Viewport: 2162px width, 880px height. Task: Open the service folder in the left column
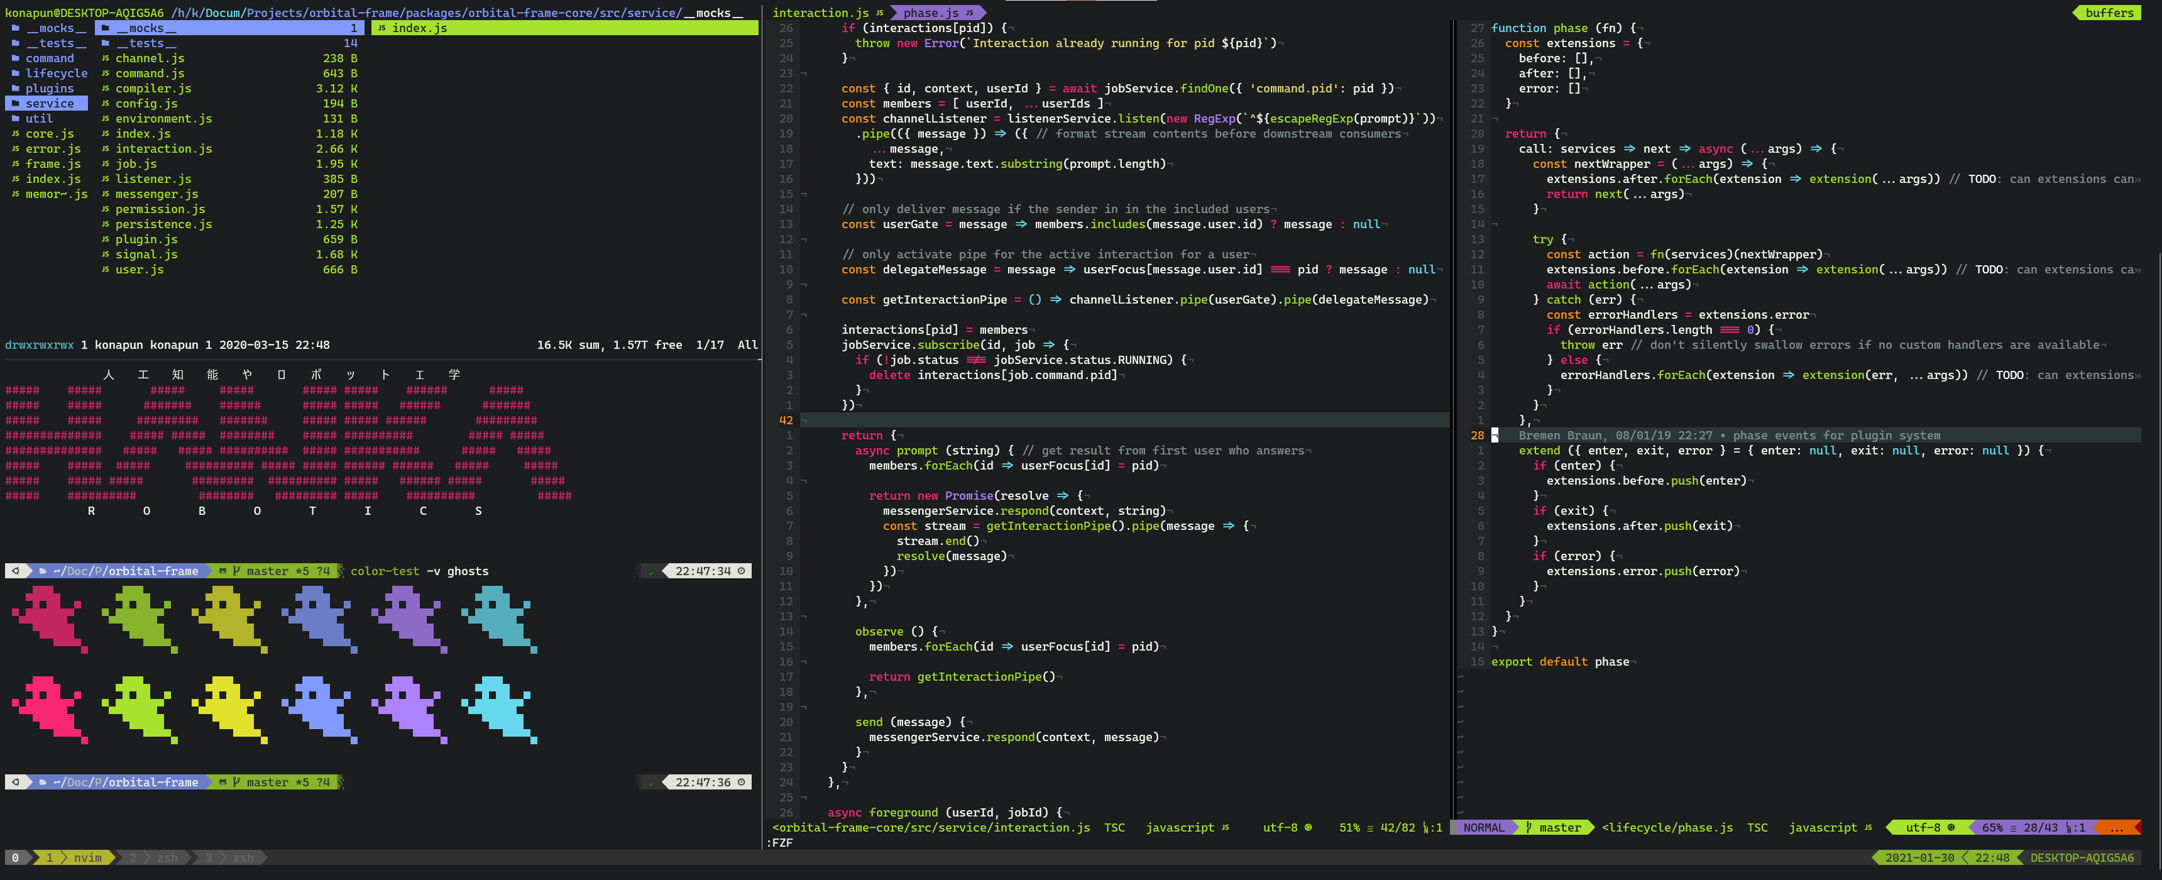(x=48, y=103)
